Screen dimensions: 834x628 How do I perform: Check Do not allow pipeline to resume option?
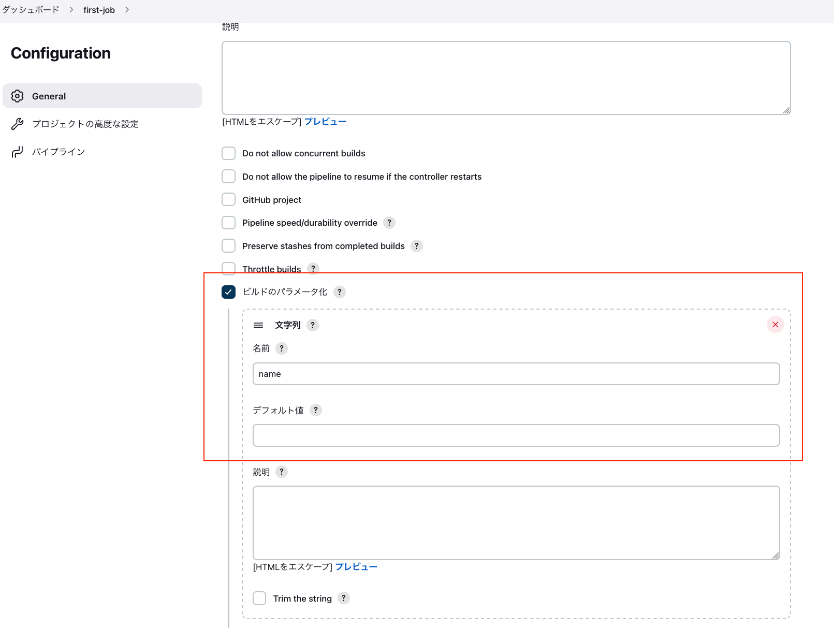click(x=228, y=176)
